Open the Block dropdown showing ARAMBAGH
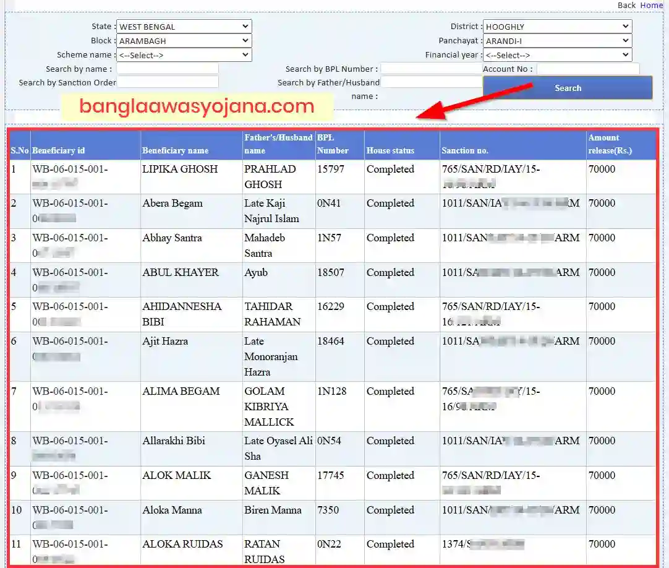Viewport: 669px width, 568px height. tap(184, 41)
